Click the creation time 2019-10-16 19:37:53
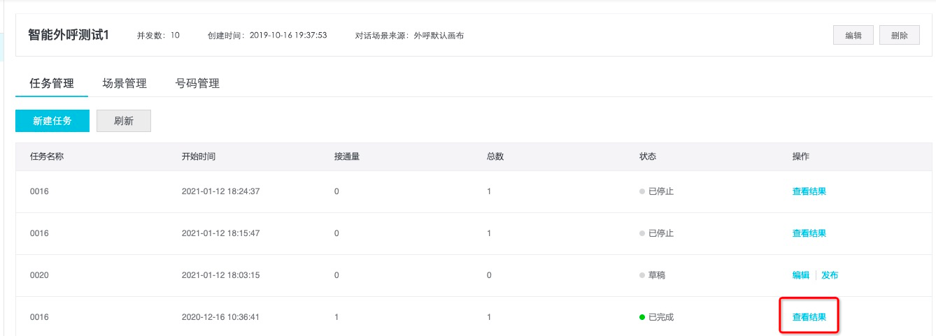936x336 pixels. (x=288, y=35)
